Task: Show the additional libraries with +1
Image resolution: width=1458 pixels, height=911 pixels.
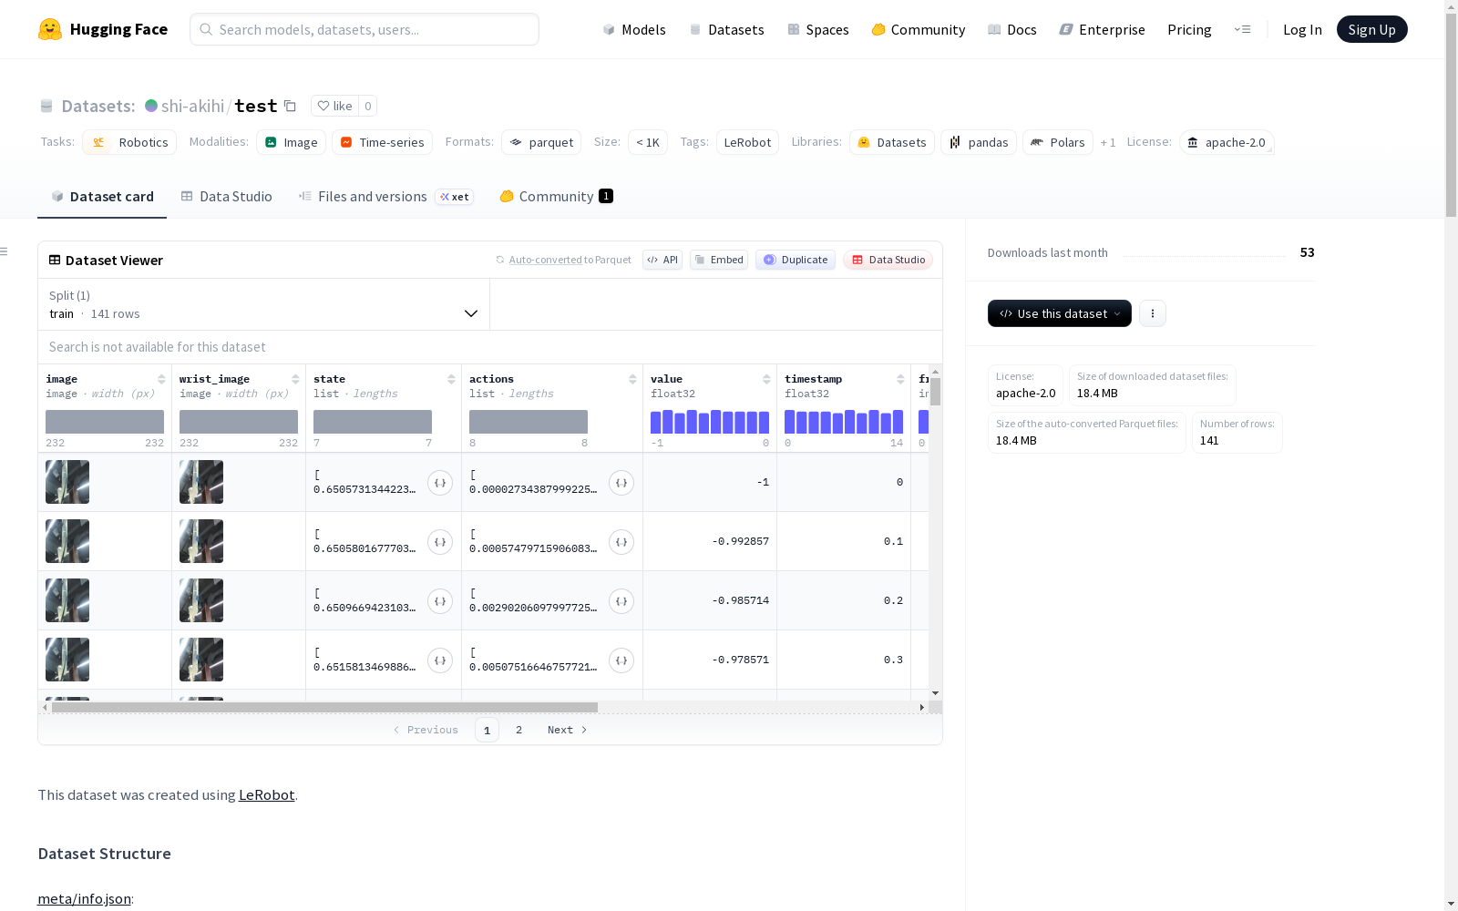Action: click(1108, 142)
